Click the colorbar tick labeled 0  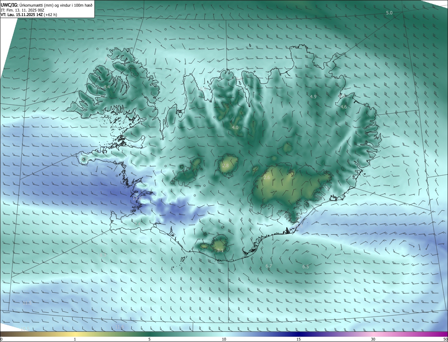click(x=1, y=339)
